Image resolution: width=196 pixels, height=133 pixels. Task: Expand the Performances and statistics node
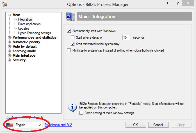(x=10, y=37)
